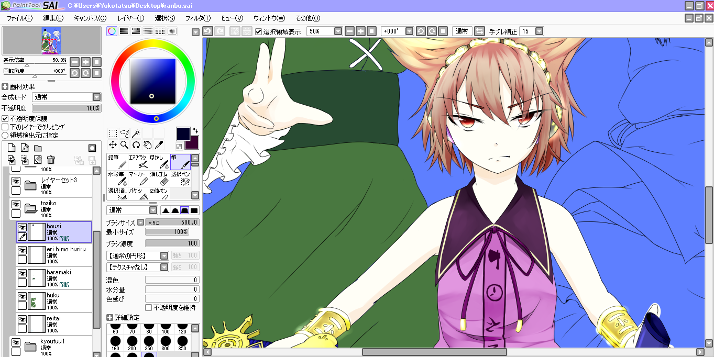Select the hand pan tool
Image resolution: width=714 pixels, height=357 pixels.
pyautogui.click(x=147, y=144)
